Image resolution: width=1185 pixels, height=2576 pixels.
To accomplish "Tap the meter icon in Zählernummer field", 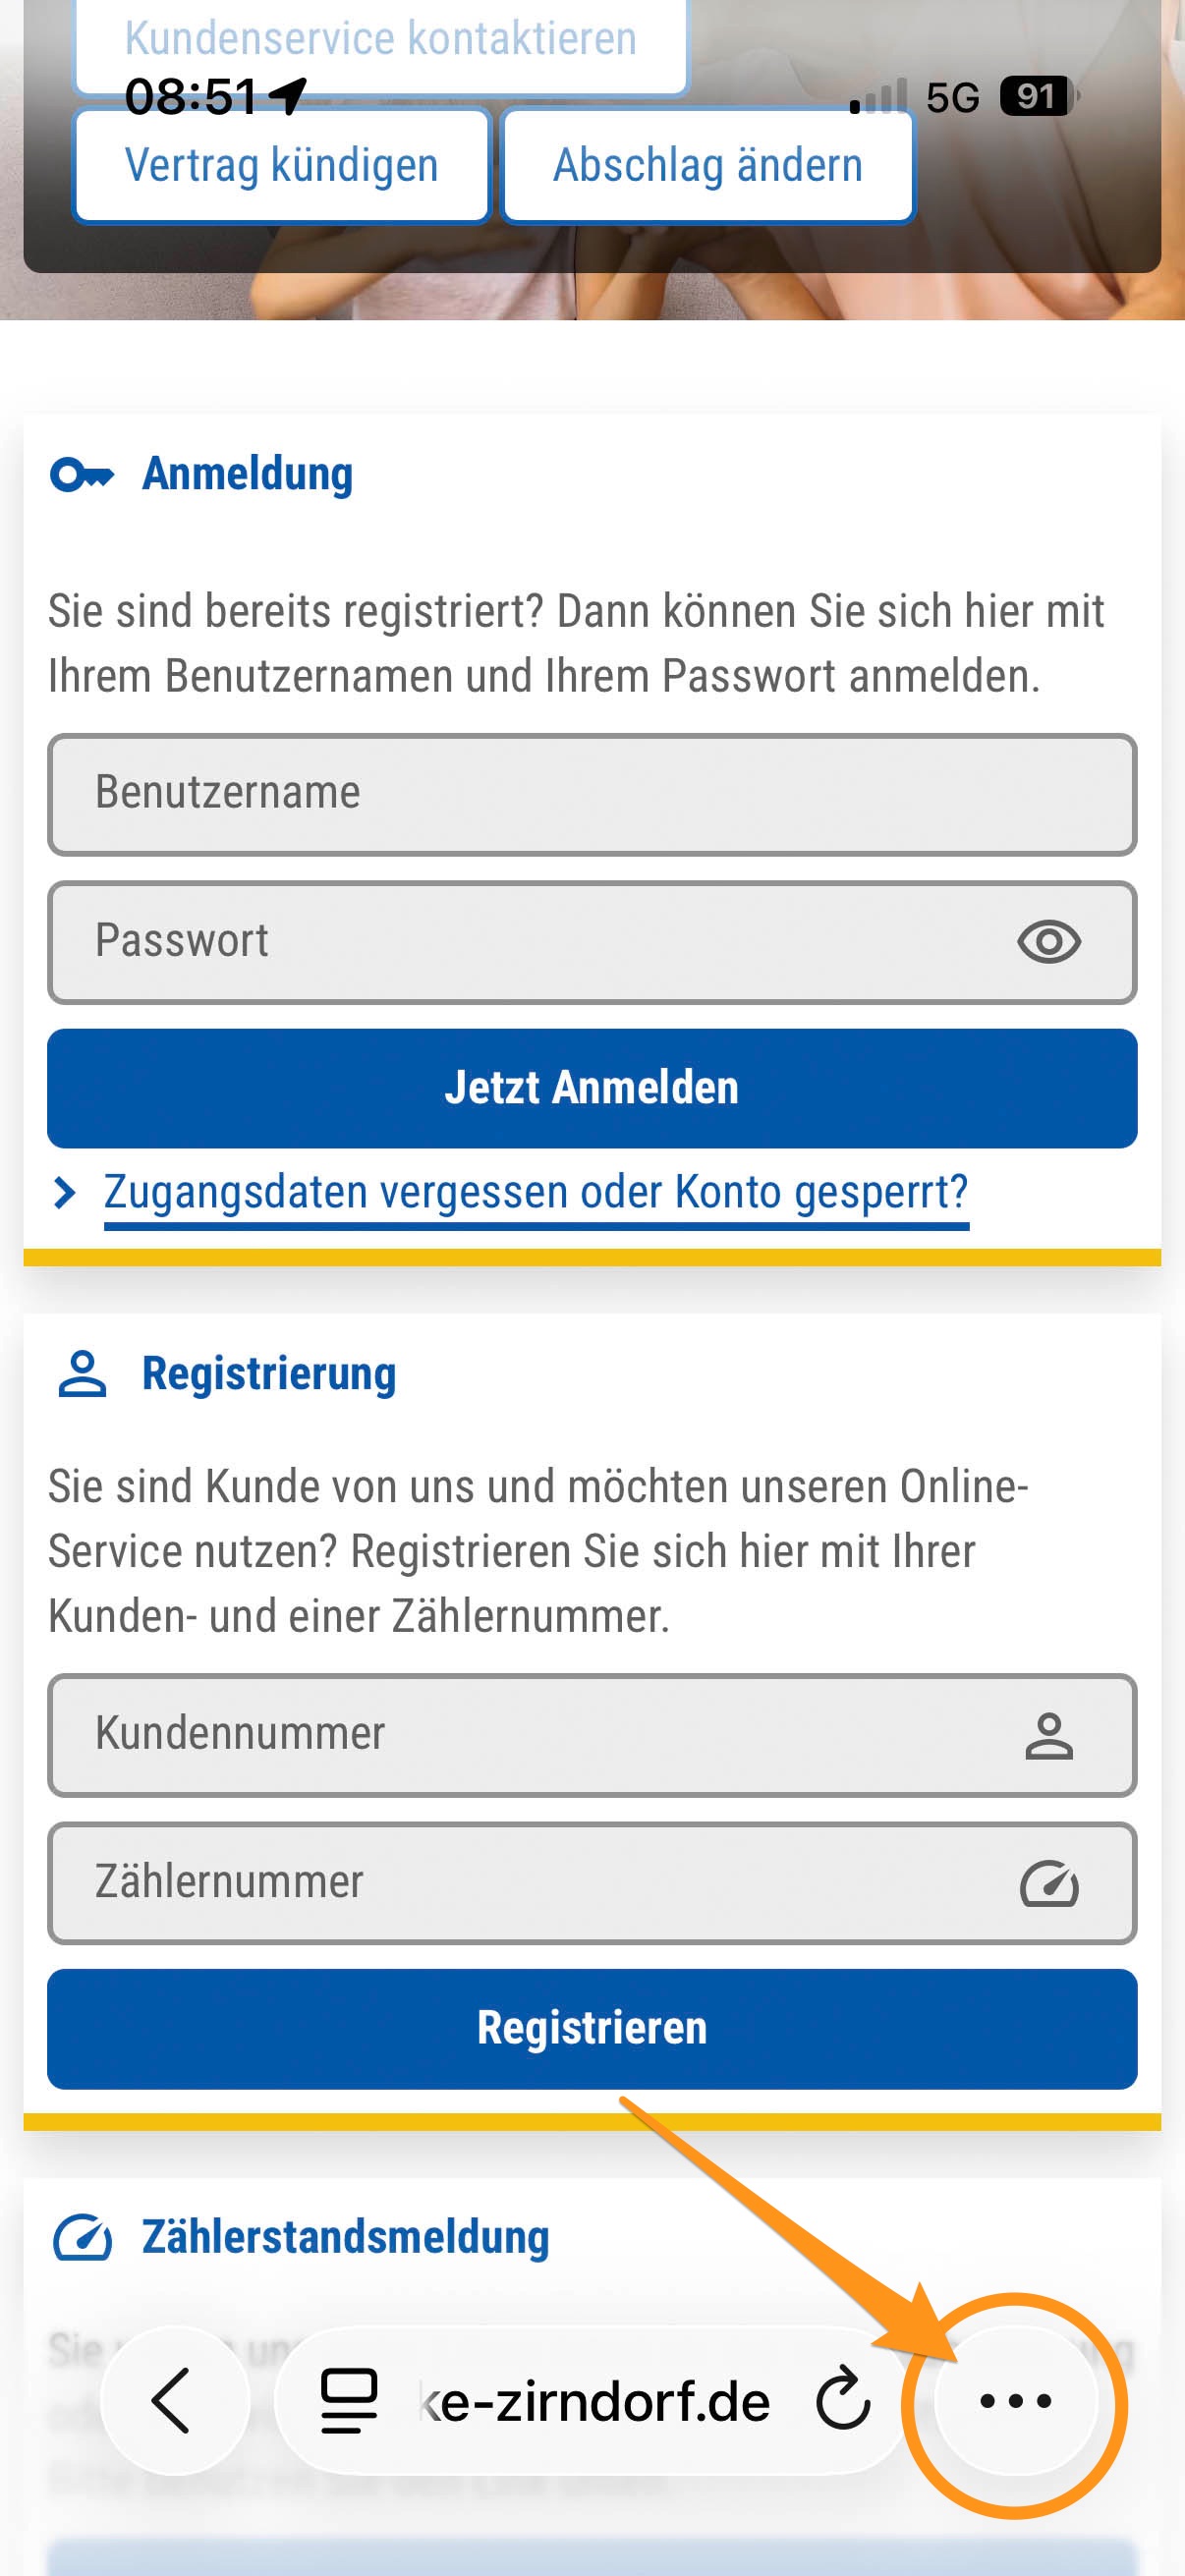I will (x=1048, y=1884).
